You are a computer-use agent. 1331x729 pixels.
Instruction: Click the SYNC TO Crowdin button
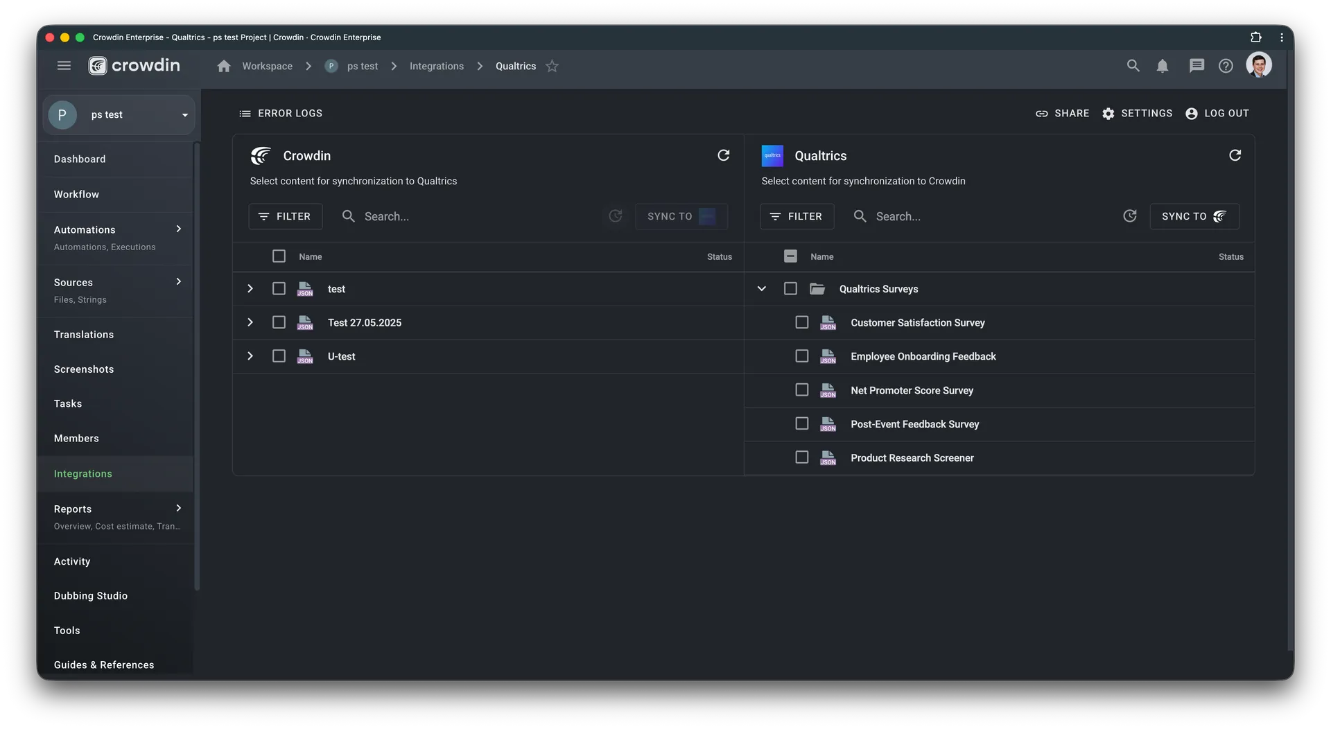coord(1194,216)
